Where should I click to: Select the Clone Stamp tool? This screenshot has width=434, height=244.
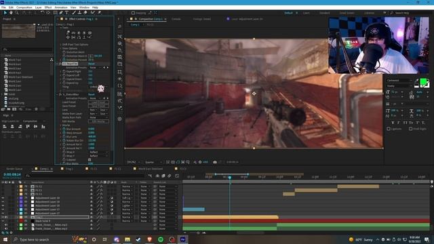80,13
